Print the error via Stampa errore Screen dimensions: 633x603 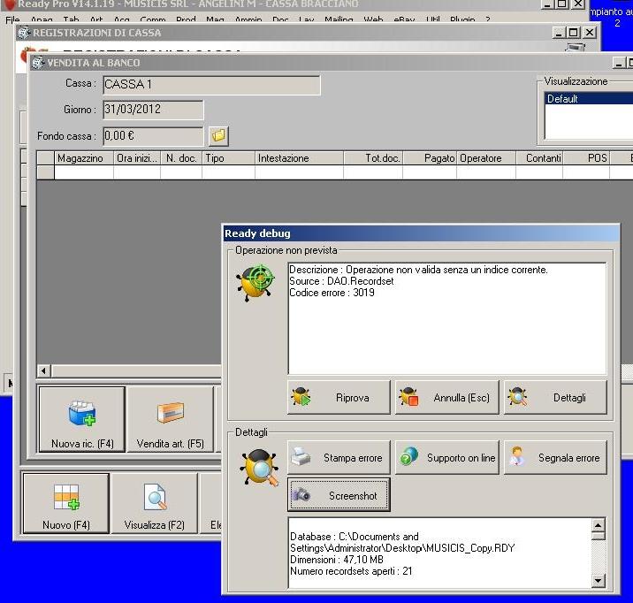[339, 457]
